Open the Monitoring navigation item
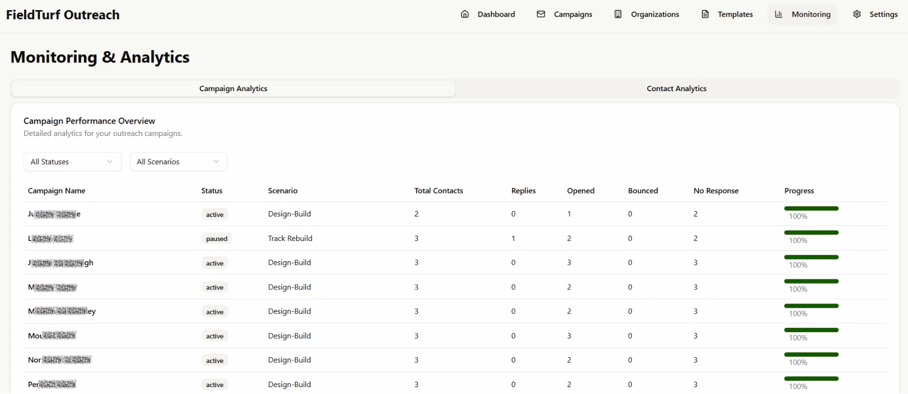The image size is (908, 394). (802, 14)
